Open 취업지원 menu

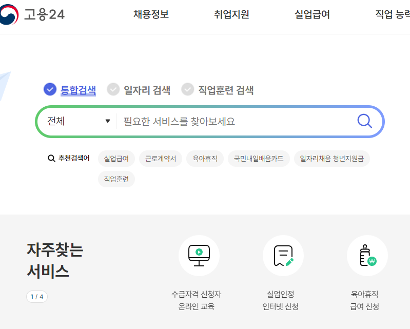(231, 14)
